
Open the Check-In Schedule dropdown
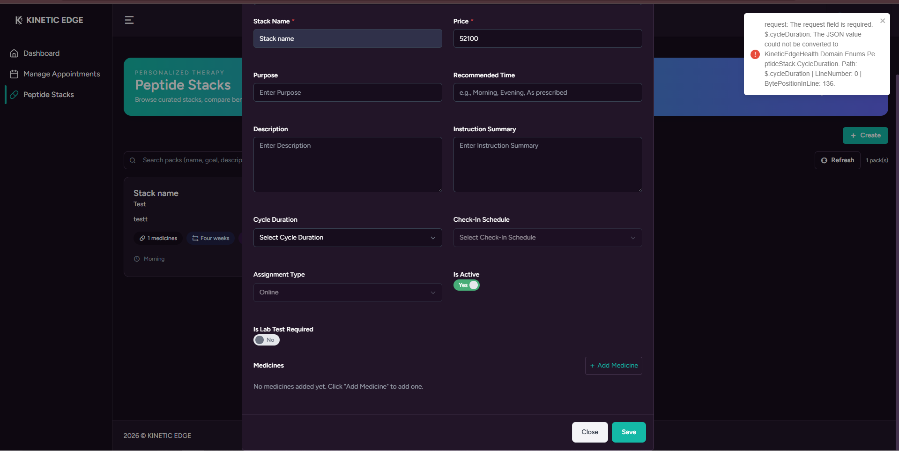[547, 238]
